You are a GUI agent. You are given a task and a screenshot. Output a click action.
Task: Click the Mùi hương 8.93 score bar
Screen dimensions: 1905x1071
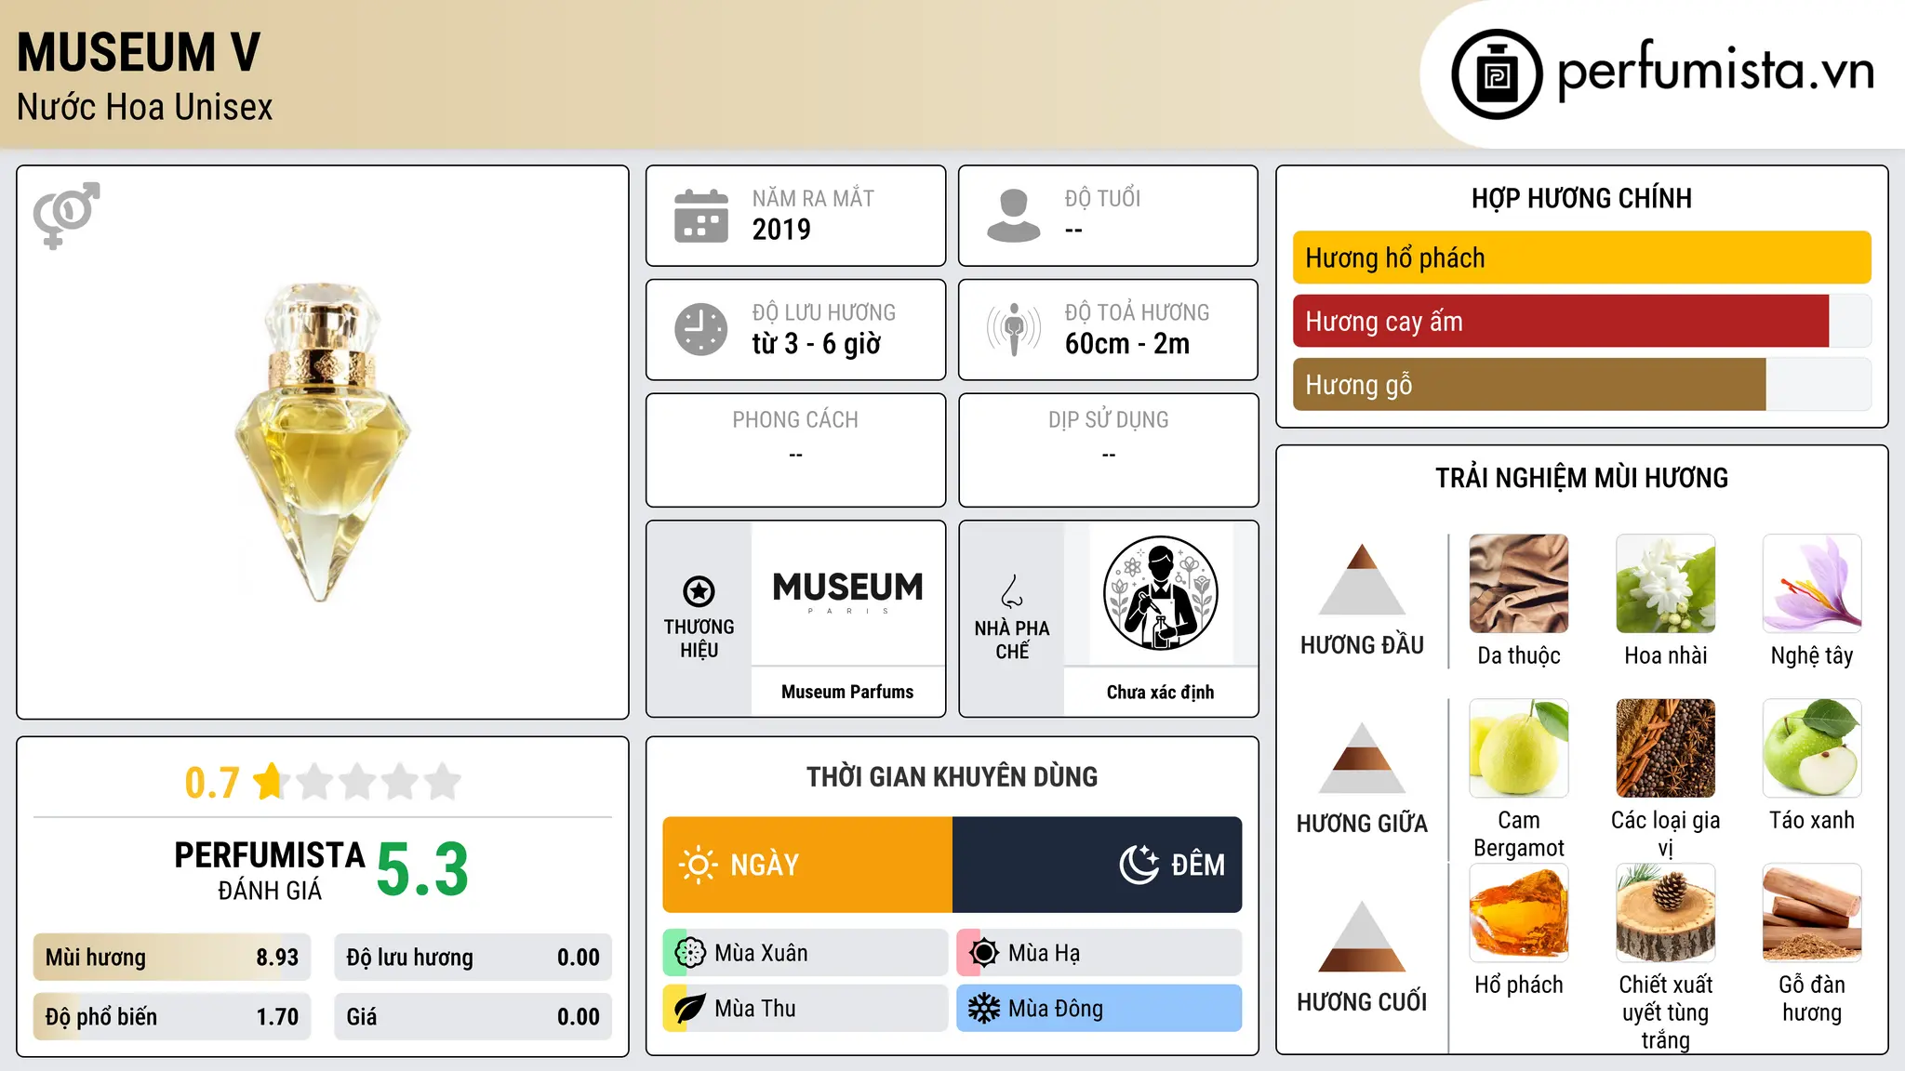[172, 958]
